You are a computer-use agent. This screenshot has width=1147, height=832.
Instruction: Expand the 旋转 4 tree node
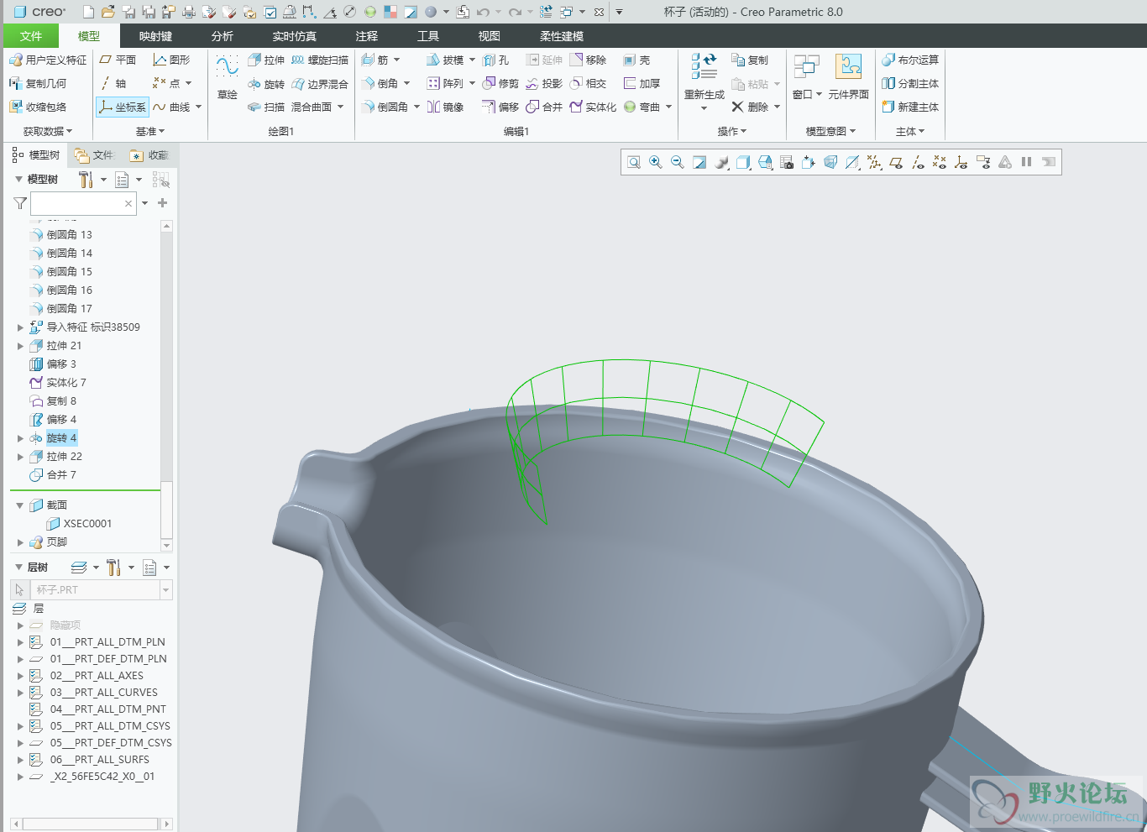point(21,438)
